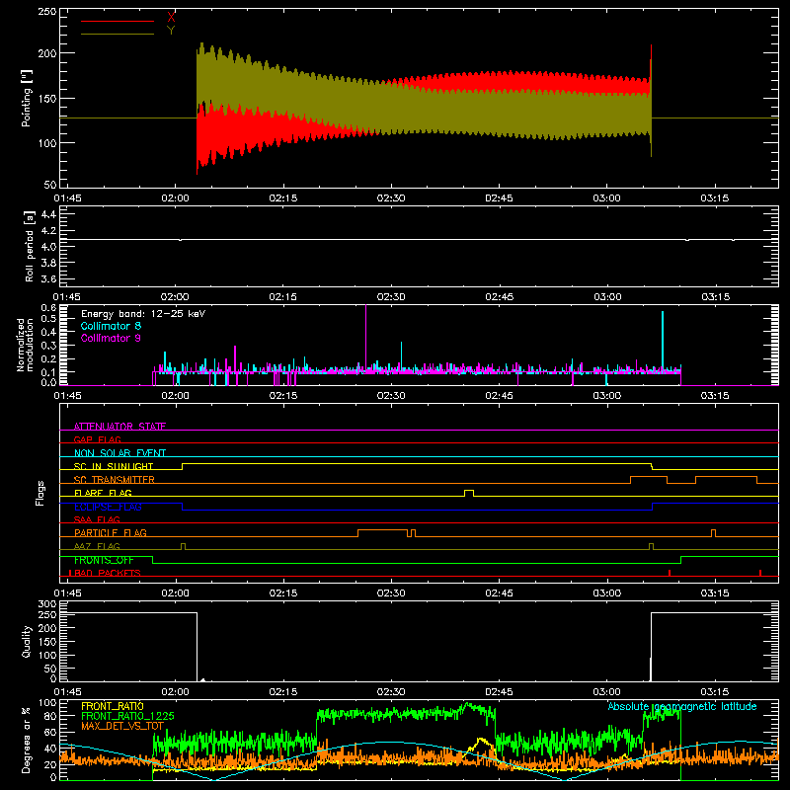This screenshot has height=790, width=790.
Task: Click 03:15 below the Pointing plot
Action: click(714, 198)
